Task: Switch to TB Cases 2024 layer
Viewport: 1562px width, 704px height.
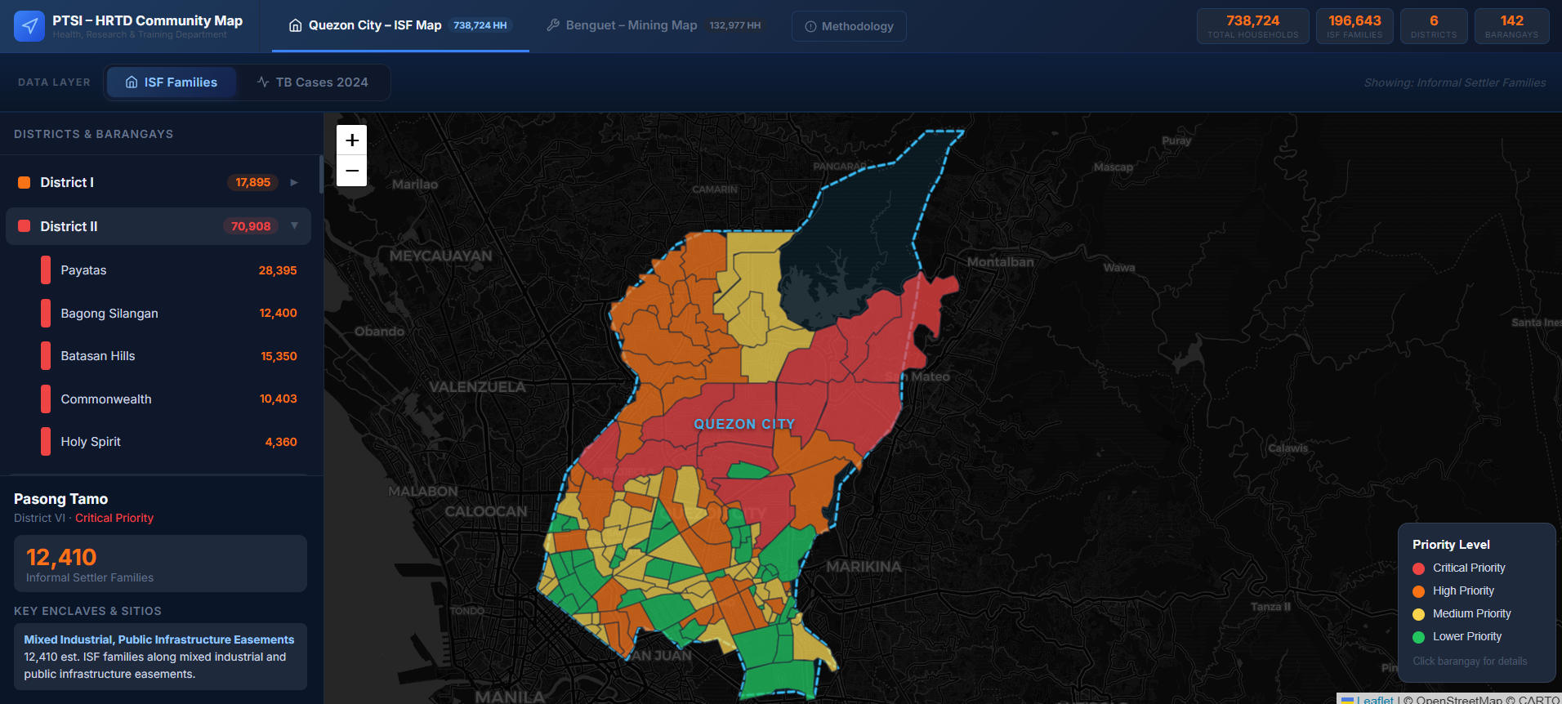Action: (x=313, y=82)
